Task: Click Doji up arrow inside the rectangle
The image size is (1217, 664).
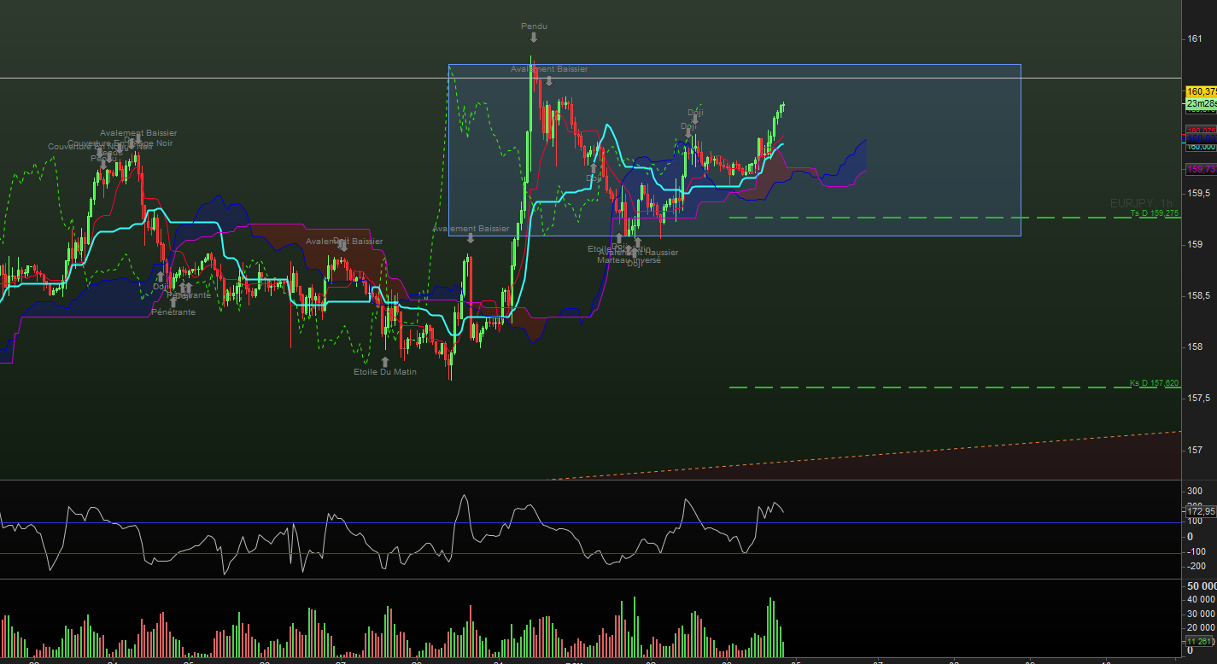Action: [x=594, y=168]
